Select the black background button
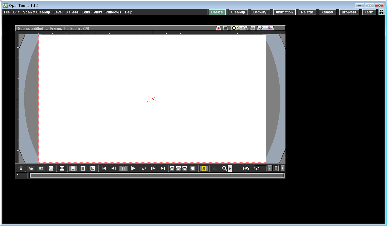Image resolution: width=387 pixels, height=226 pixels. pos(83,168)
